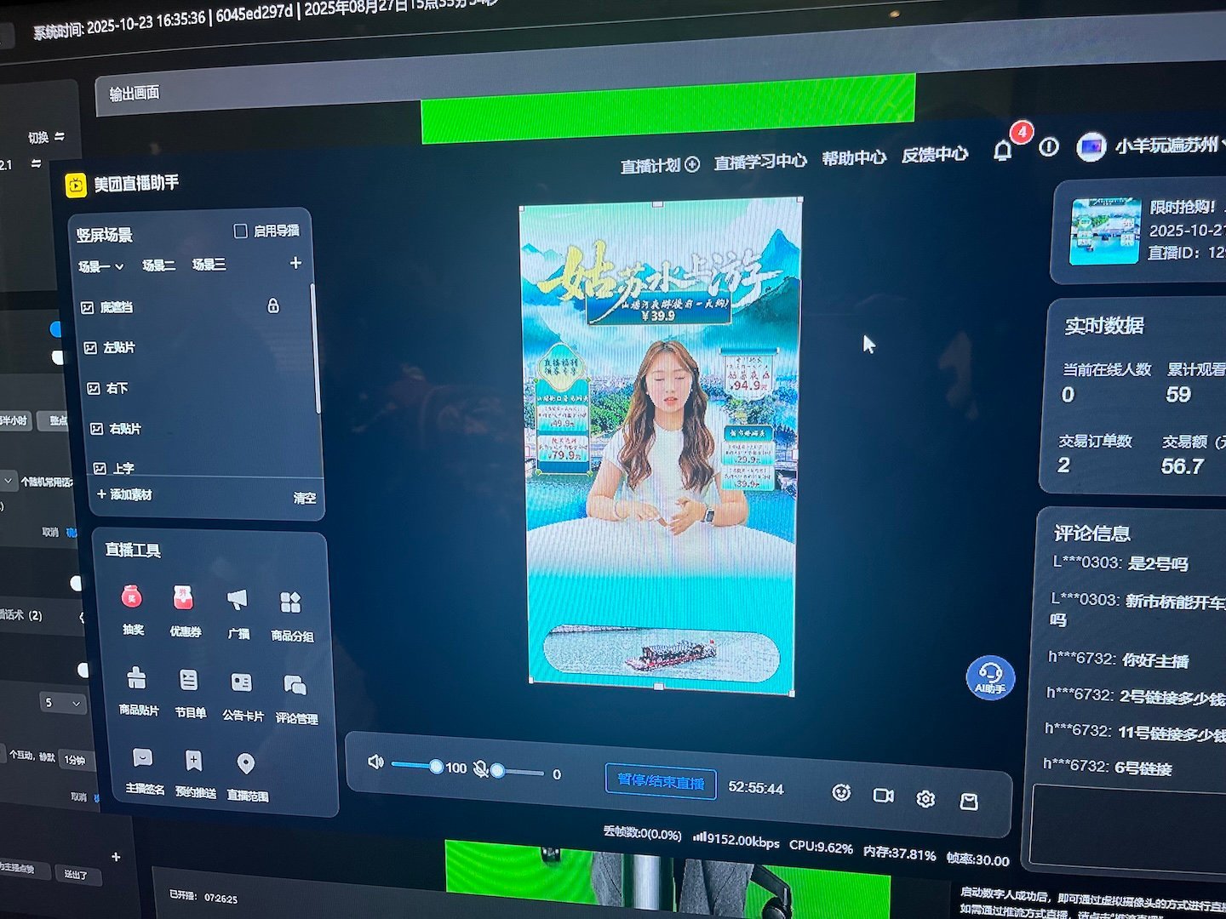Screen dimensions: 1226x919
Task: Click the AI助手 floating assistant button
Action: click(989, 677)
